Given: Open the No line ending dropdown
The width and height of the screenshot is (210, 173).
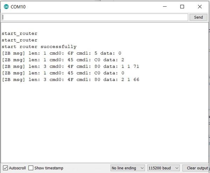Looking at the screenshot, I should [128, 168].
